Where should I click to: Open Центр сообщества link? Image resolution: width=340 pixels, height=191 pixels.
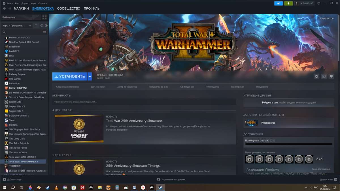point(127,87)
